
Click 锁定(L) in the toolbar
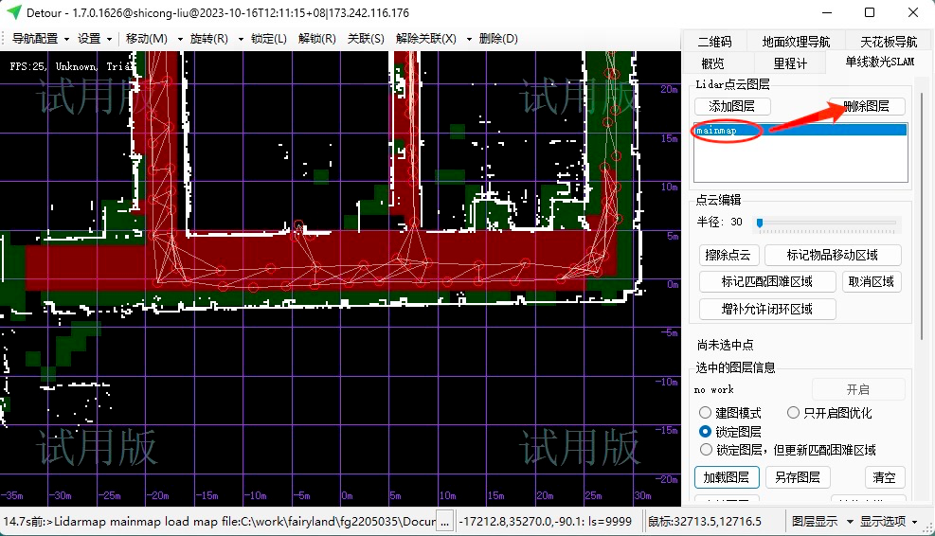(x=268, y=39)
